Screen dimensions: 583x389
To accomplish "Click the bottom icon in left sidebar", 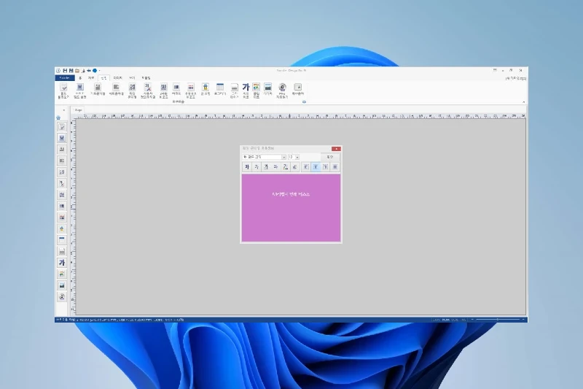I will pos(62,296).
